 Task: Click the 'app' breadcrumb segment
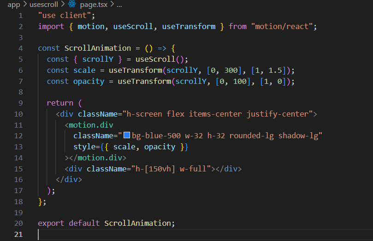(x=14, y=5)
